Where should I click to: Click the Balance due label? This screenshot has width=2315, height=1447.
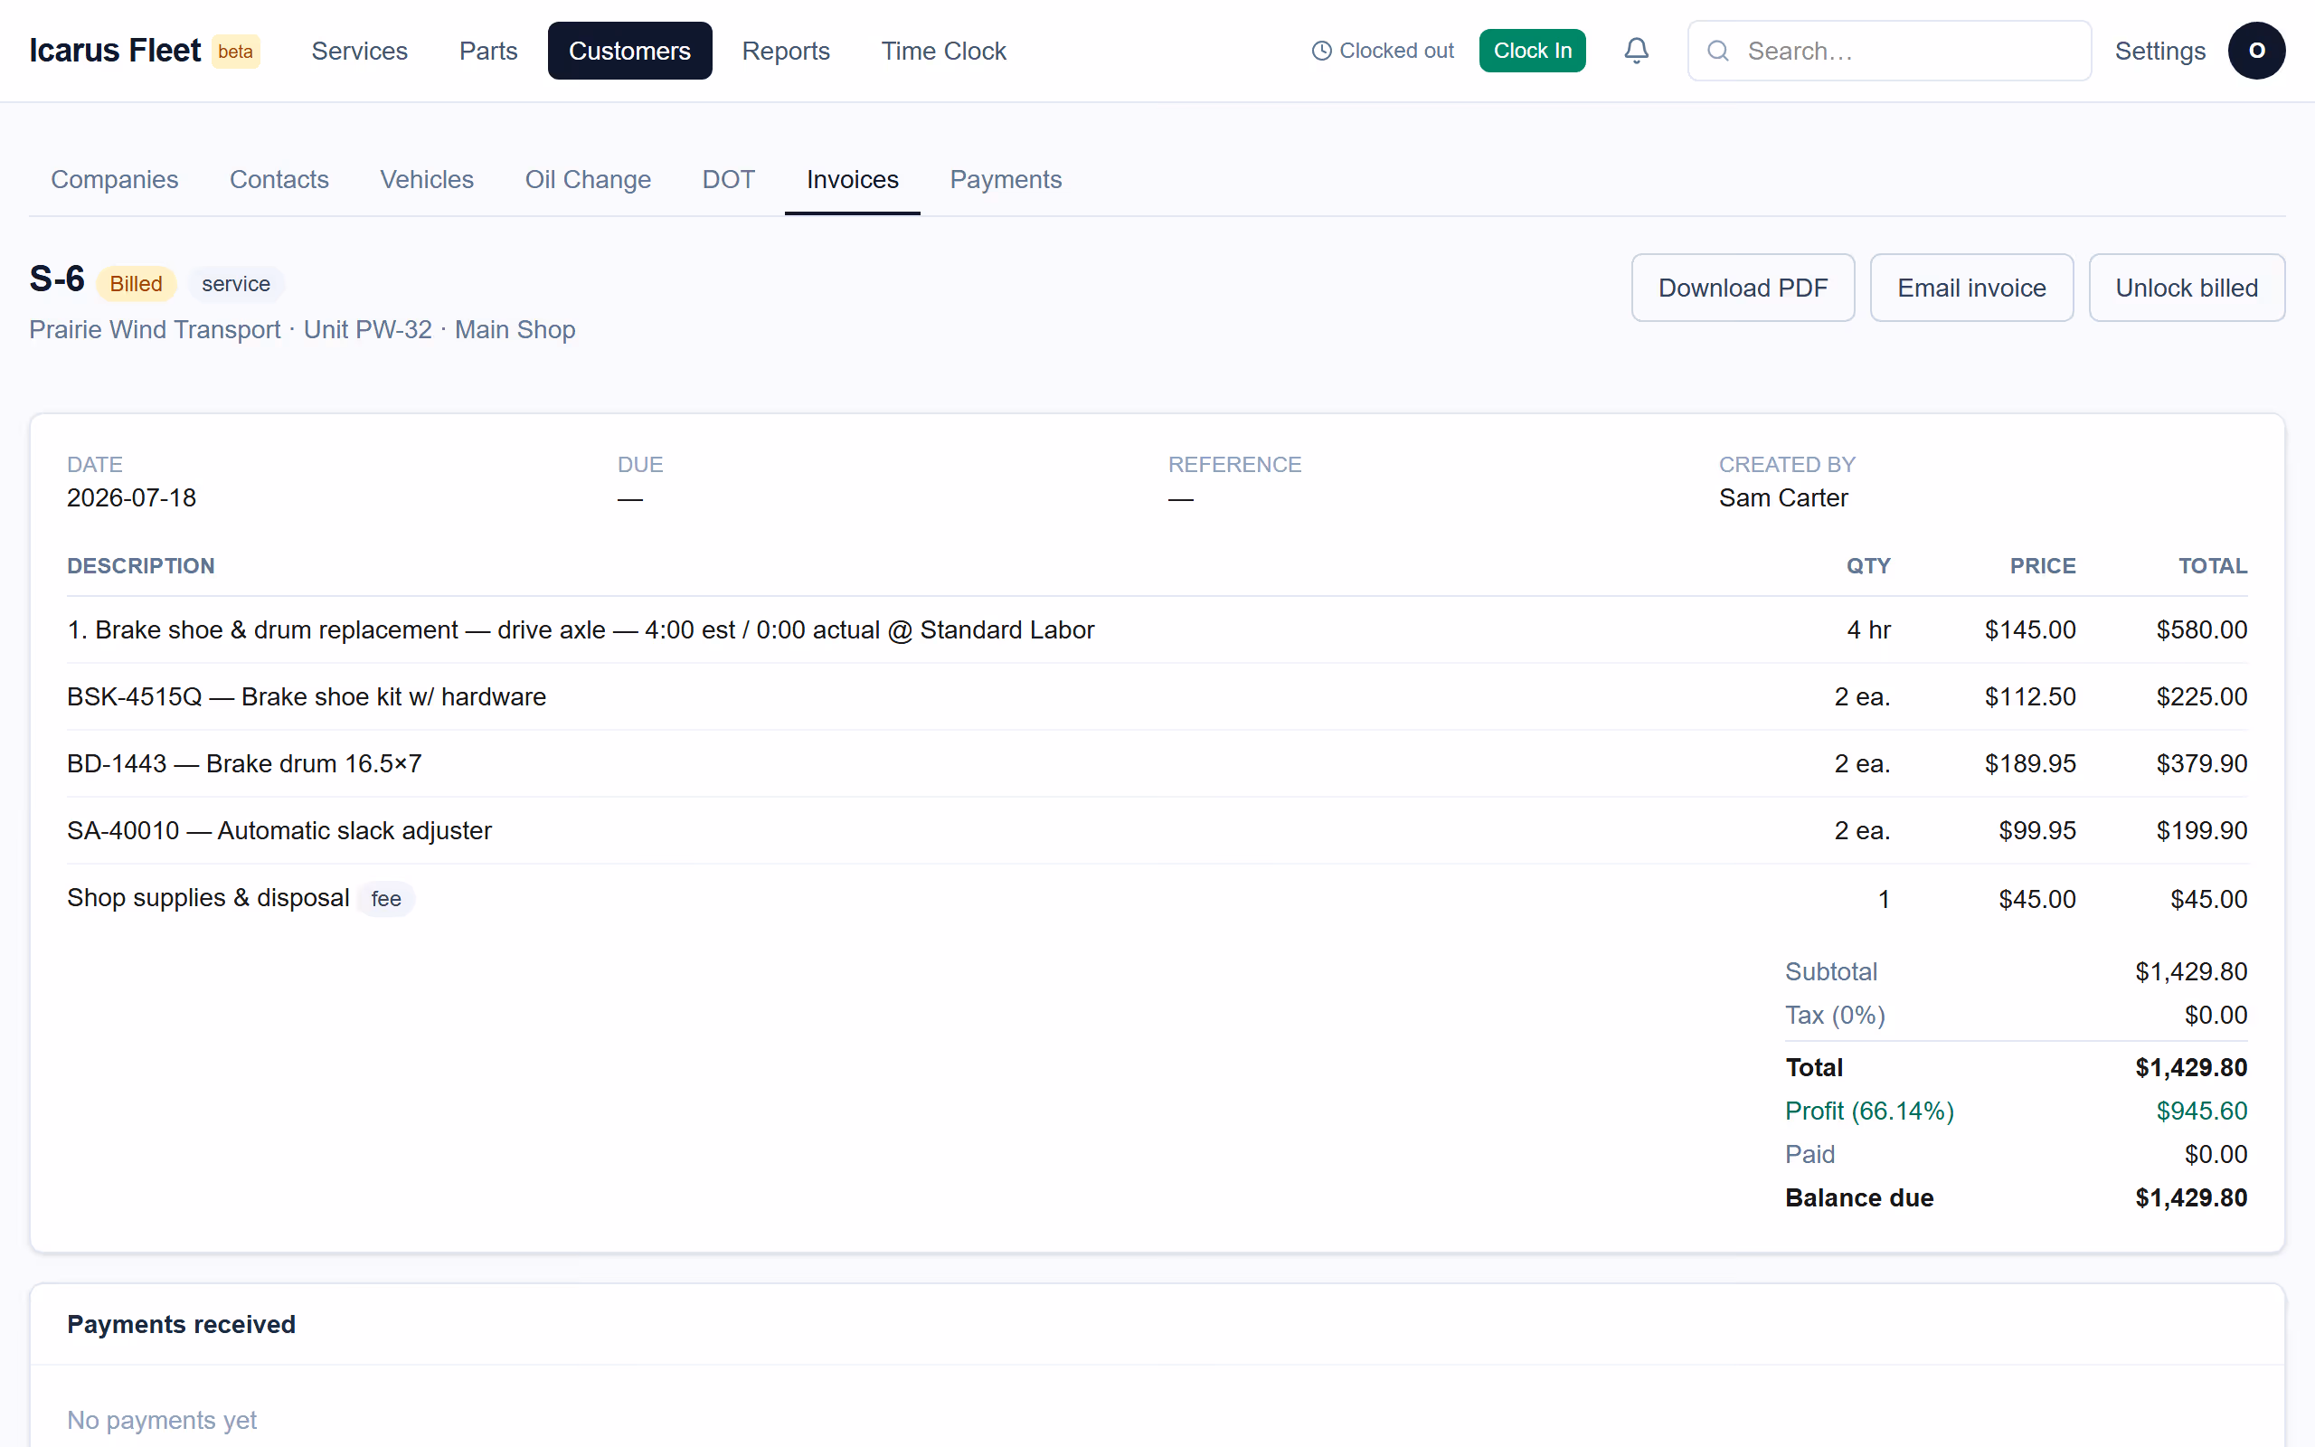pyautogui.click(x=1858, y=1197)
